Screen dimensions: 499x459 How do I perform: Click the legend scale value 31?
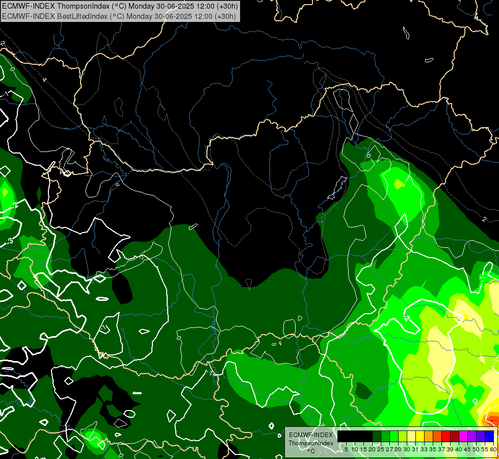pyautogui.click(x=415, y=449)
